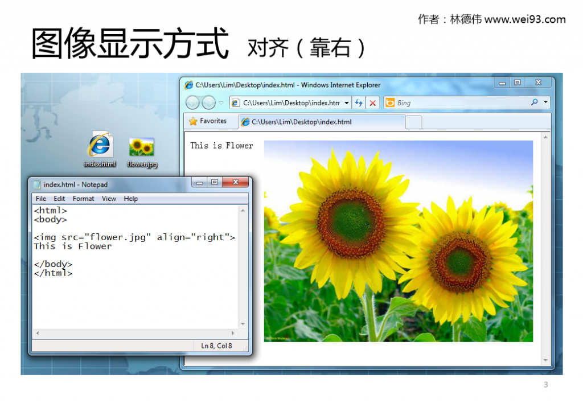
Task: Open the Notepad File menu
Action: point(41,199)
